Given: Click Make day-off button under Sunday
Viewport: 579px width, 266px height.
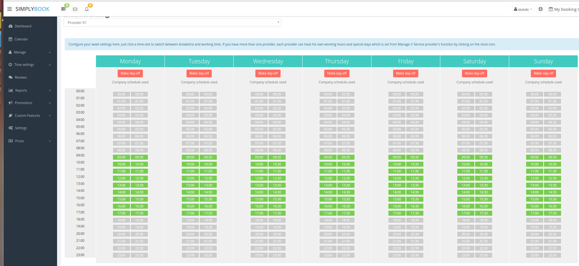Looking at the screenshot, I should [x=543, y=73].
